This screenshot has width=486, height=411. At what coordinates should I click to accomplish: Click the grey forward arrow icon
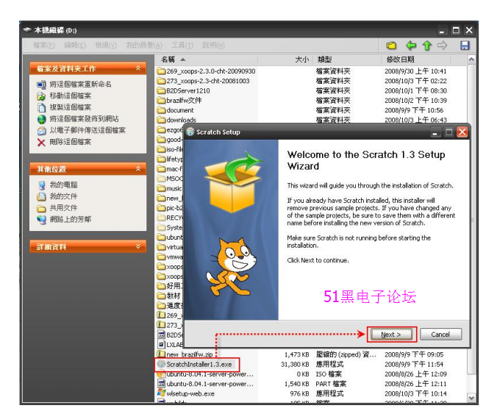point(443,46)
